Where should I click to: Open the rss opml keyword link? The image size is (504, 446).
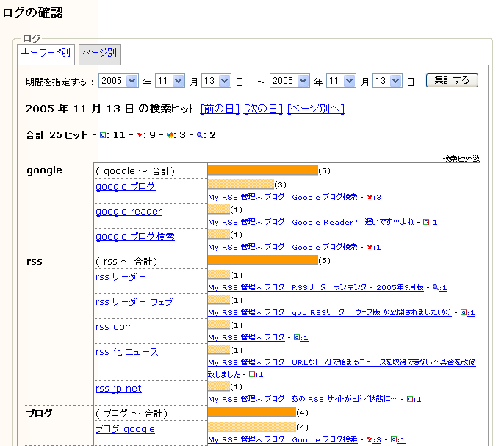pos(115,327)
